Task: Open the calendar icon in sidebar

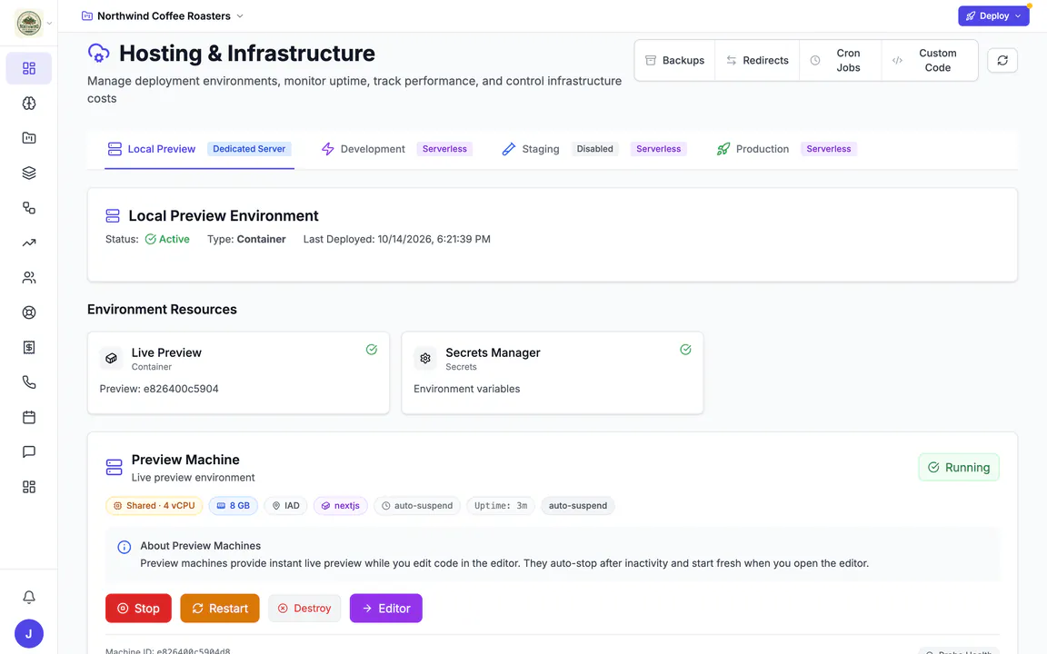Action: pos(29,417)
